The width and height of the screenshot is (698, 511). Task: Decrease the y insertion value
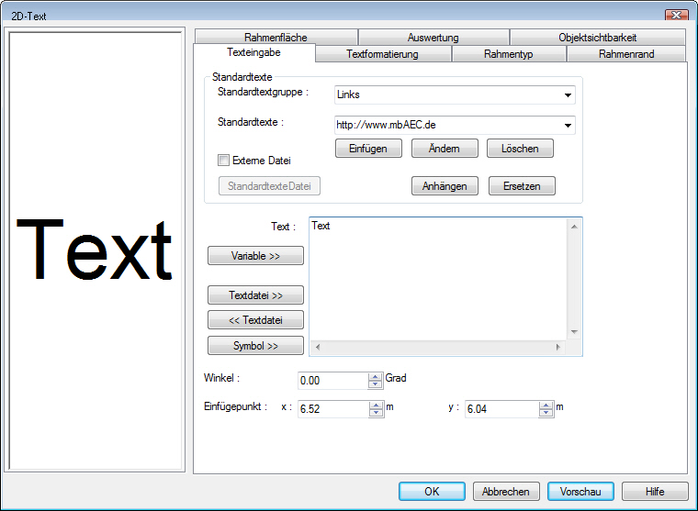pos(546,413)
